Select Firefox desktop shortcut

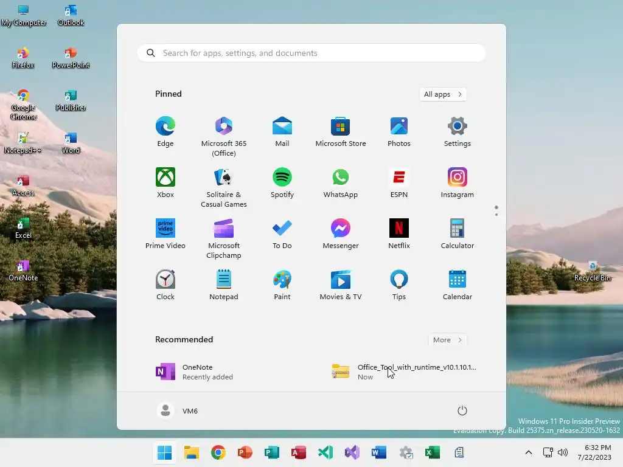[x=23, y=58]
